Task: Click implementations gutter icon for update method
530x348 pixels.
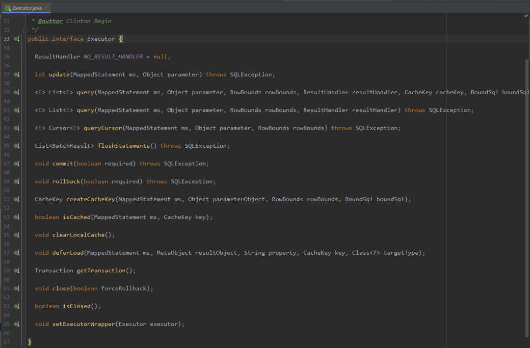Action: 17,75
